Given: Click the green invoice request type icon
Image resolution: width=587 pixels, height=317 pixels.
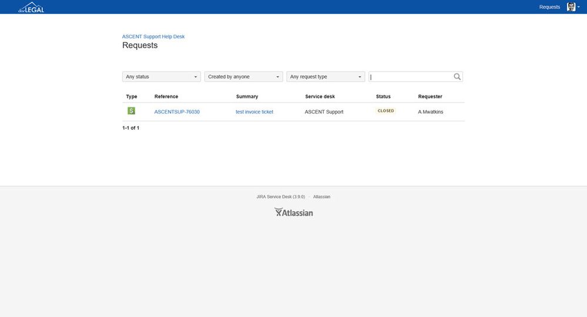Looking at the screenshot, I should (131, 111).
